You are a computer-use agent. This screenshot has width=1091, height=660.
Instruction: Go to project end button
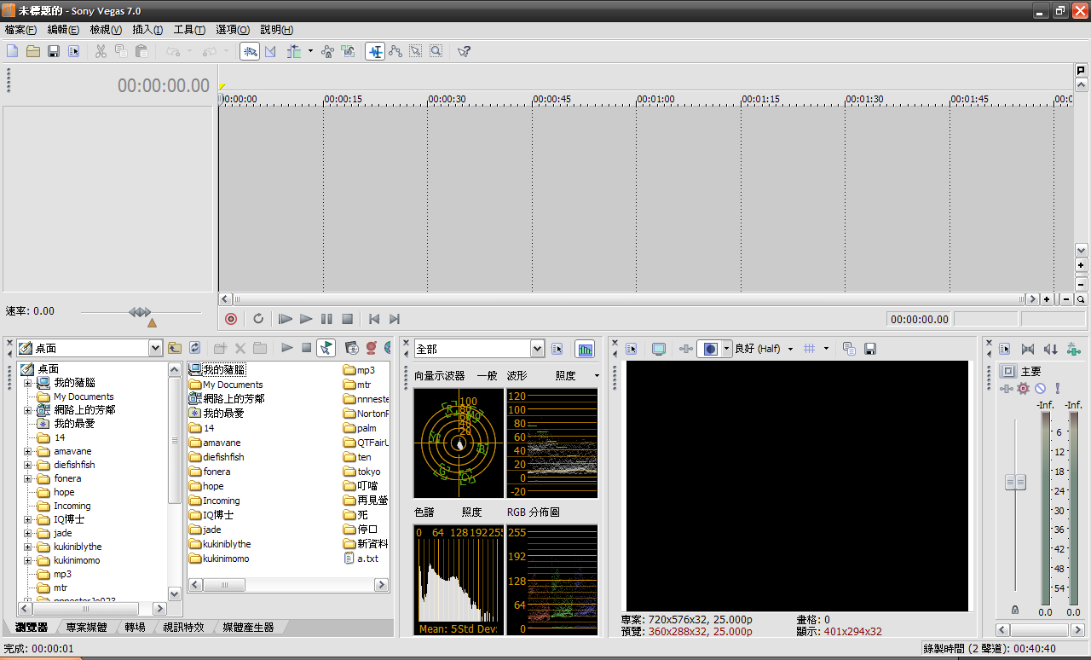coord(394,319)
